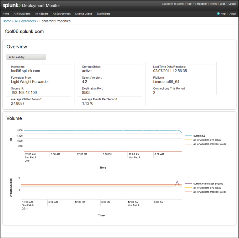Image resolution: width=239 pixels, height=238 pixels.
Task: Open Backfill Data menu item
Action: 103,14
